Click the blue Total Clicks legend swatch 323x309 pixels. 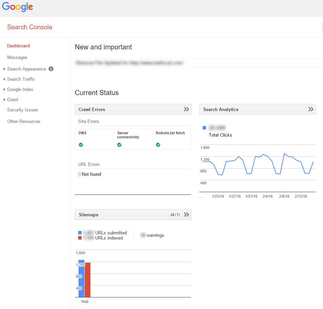(204, 128)
